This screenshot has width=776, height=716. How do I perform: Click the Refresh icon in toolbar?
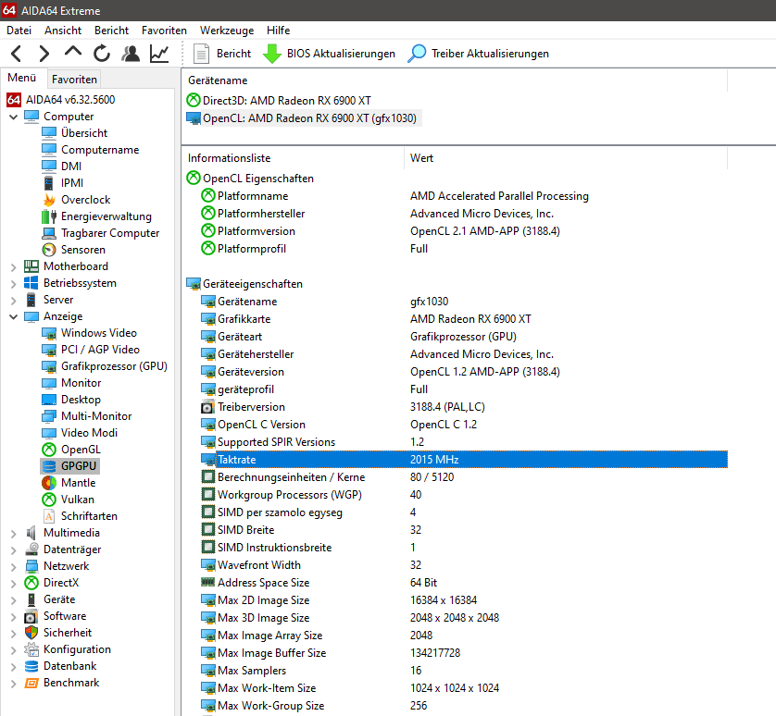[102, 54]
